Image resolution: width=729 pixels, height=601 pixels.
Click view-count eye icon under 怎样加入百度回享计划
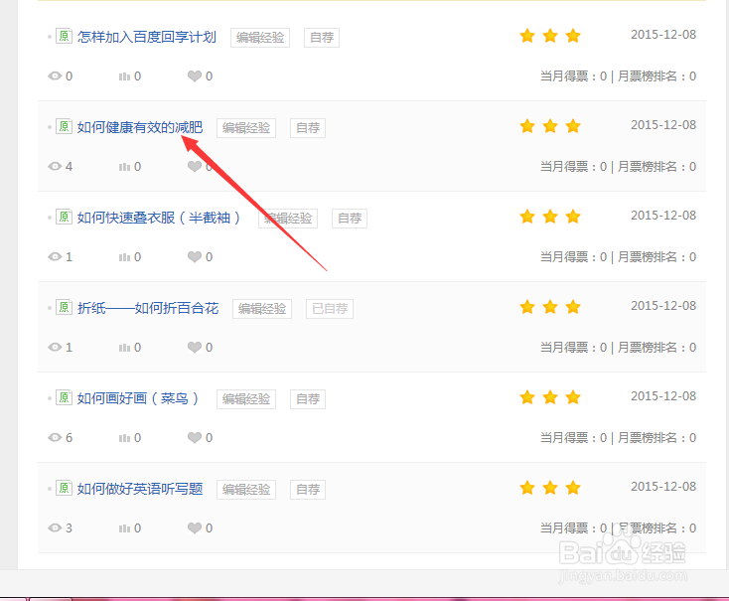tap(55, 75)
